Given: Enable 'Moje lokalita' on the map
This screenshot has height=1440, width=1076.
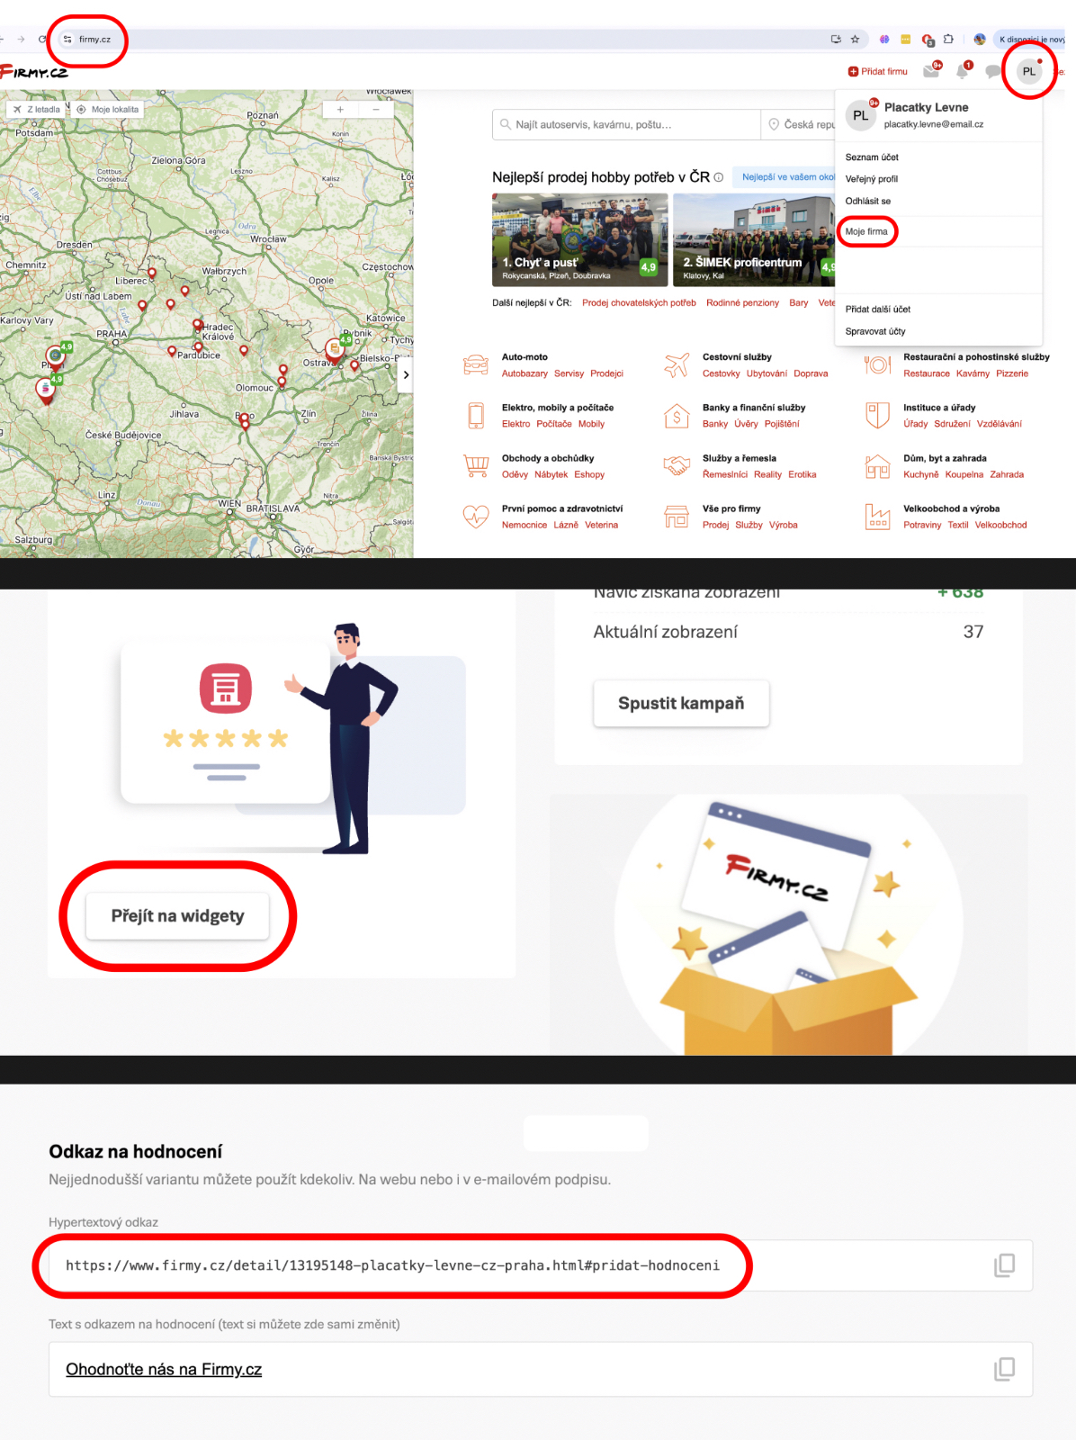Looking at the screenshot, I should (x=108, y=109).
